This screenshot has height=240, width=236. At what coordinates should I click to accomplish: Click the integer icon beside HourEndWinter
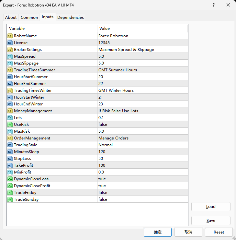click(10, 104)
